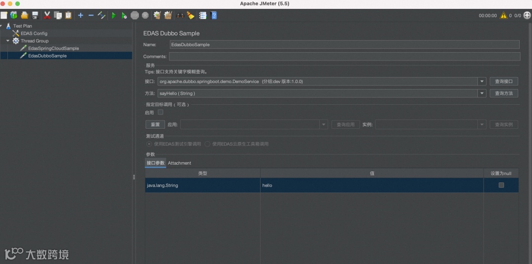Click the 00:00:00 elapsed time display

click(x=488, y=16)
